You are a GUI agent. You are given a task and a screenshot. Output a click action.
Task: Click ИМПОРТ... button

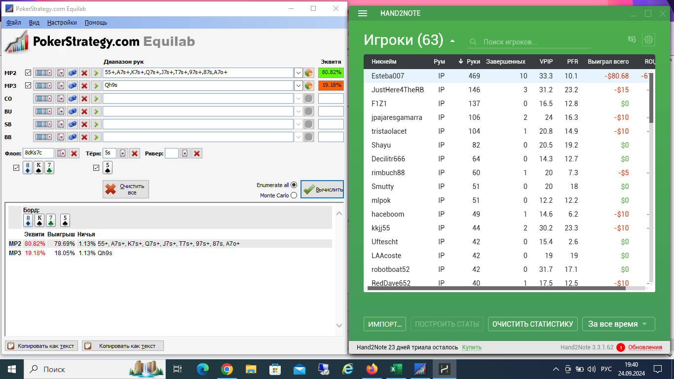coord(385,324)
